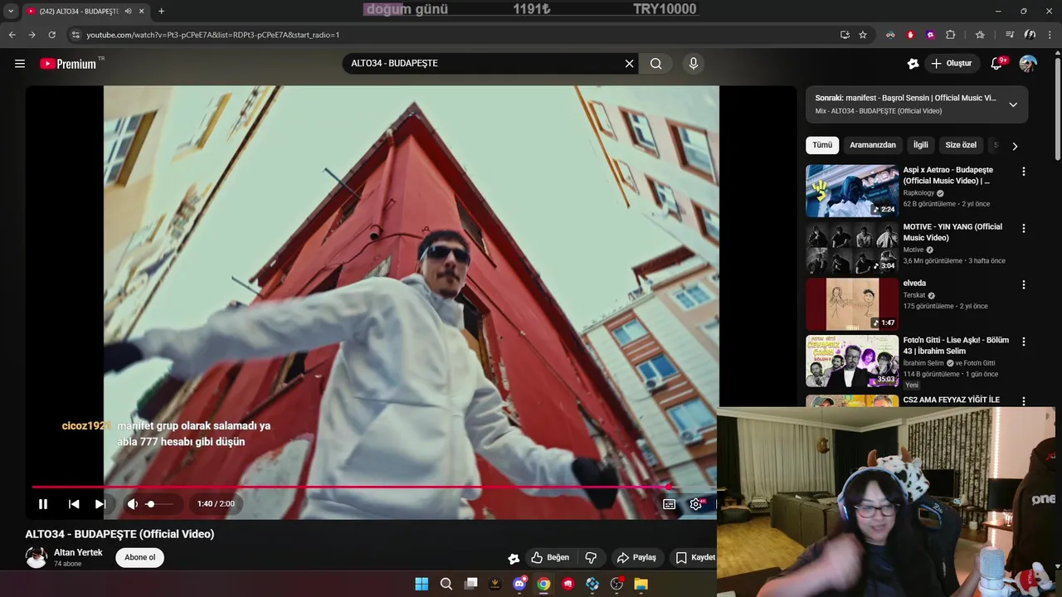Open options menu for Aspi x Aetrao video
1062x597 pixels.
(x=1023, y=172)
